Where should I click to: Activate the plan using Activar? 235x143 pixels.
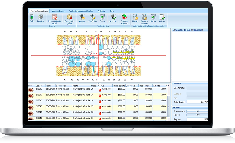point(162,18)
